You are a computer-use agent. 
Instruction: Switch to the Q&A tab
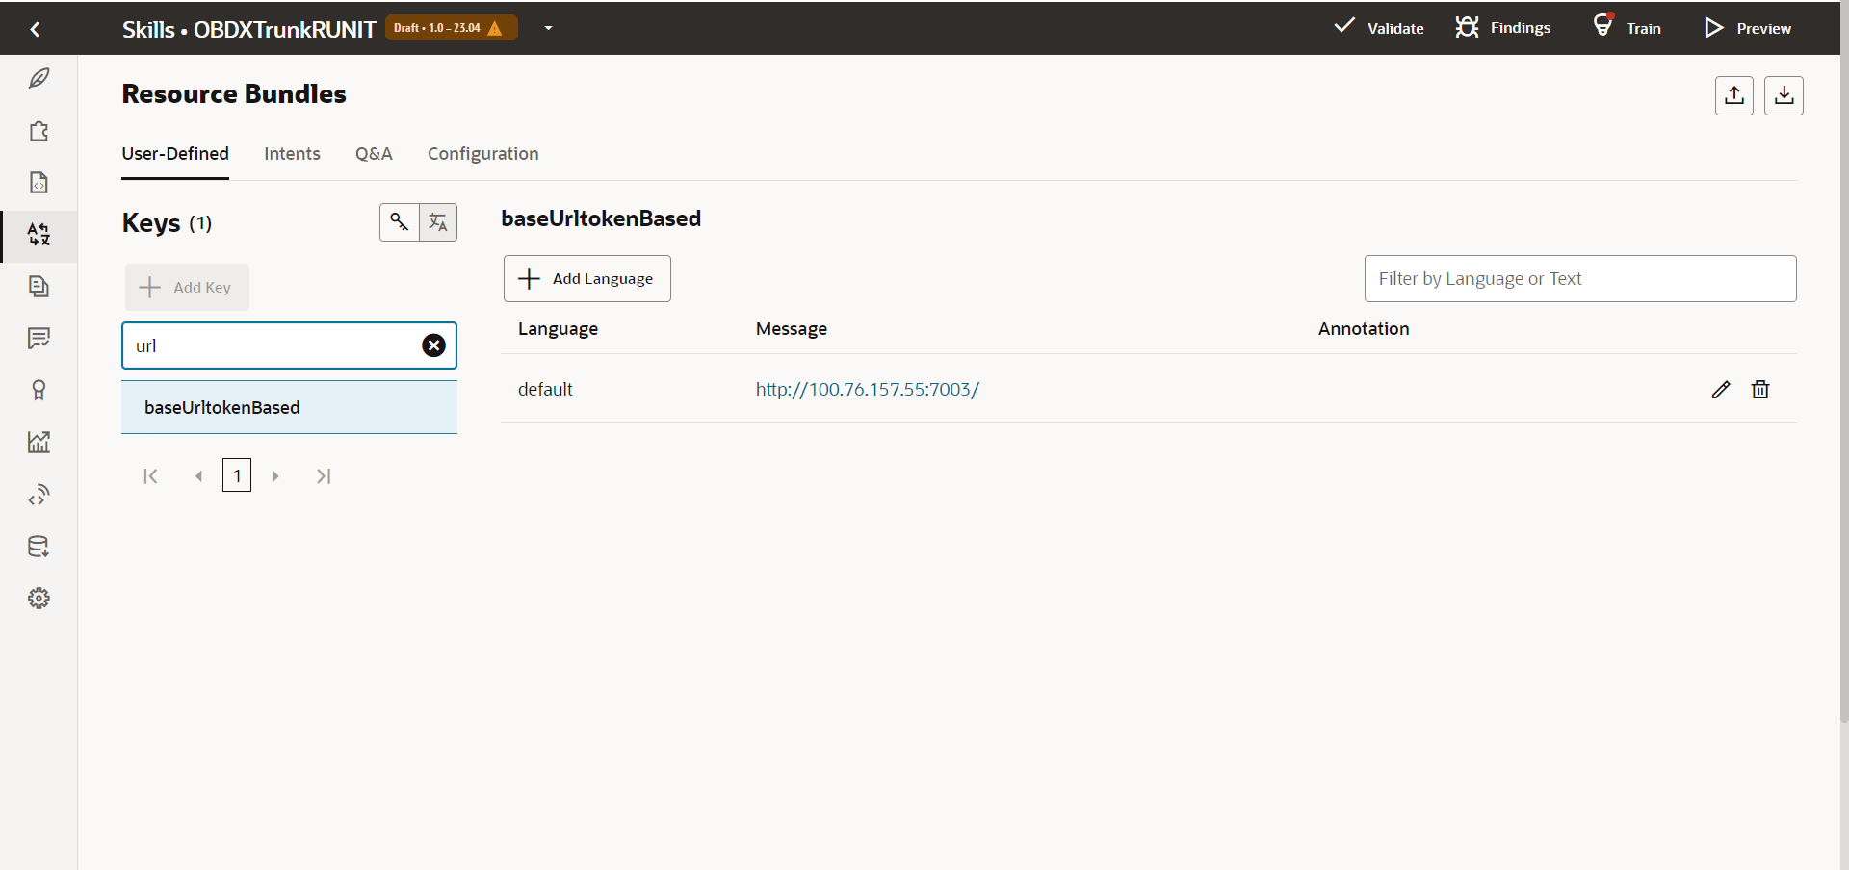tap(374, 154)
